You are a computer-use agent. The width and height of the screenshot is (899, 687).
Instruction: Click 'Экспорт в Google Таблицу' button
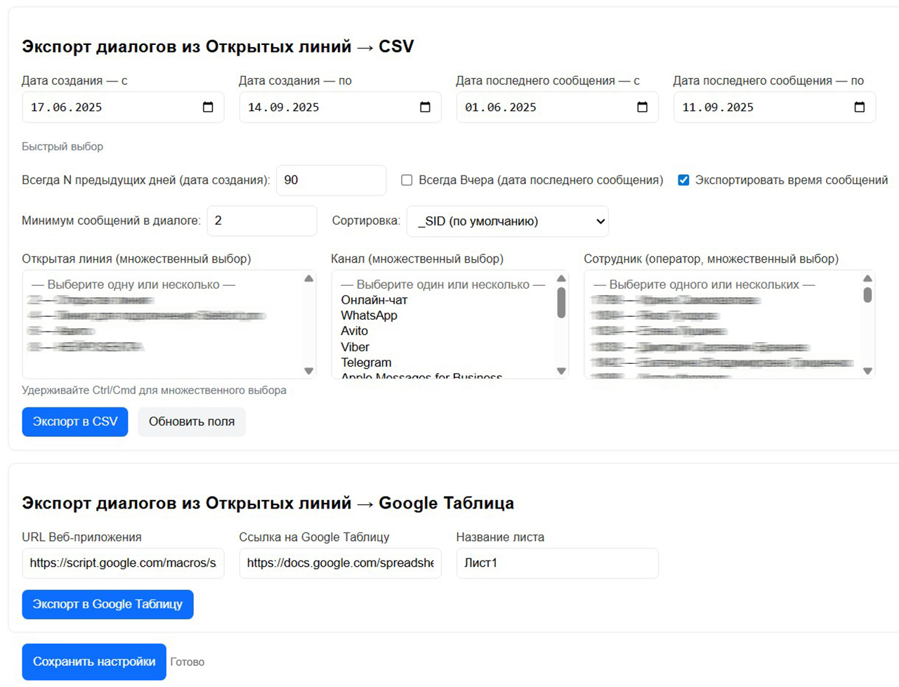tap(107, 604)
